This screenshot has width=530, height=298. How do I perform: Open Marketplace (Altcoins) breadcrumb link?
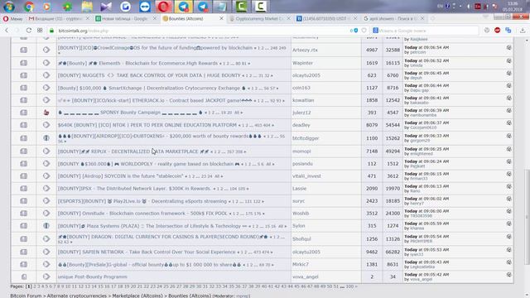138,296
